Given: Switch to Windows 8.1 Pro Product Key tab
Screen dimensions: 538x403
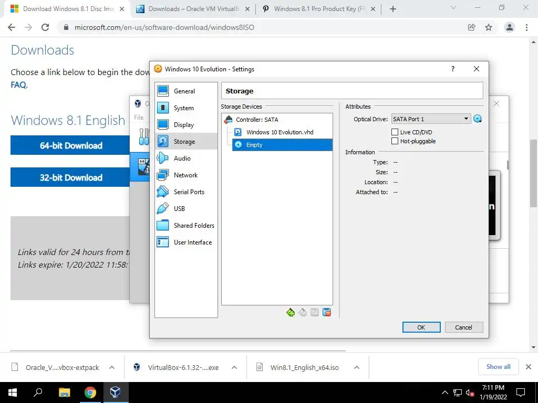Looking at the screenshot, I should (x=319, y=9).
